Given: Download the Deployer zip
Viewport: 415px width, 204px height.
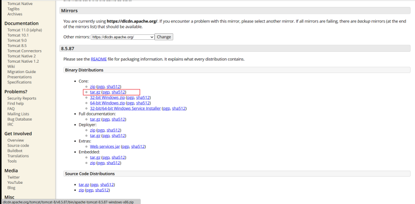Looking at the screenshot, I should [93, 130].
